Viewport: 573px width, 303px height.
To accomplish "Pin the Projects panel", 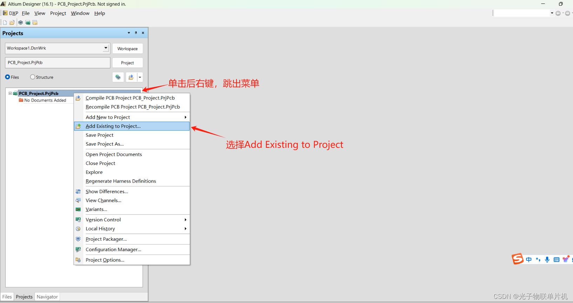I will 136,33.
